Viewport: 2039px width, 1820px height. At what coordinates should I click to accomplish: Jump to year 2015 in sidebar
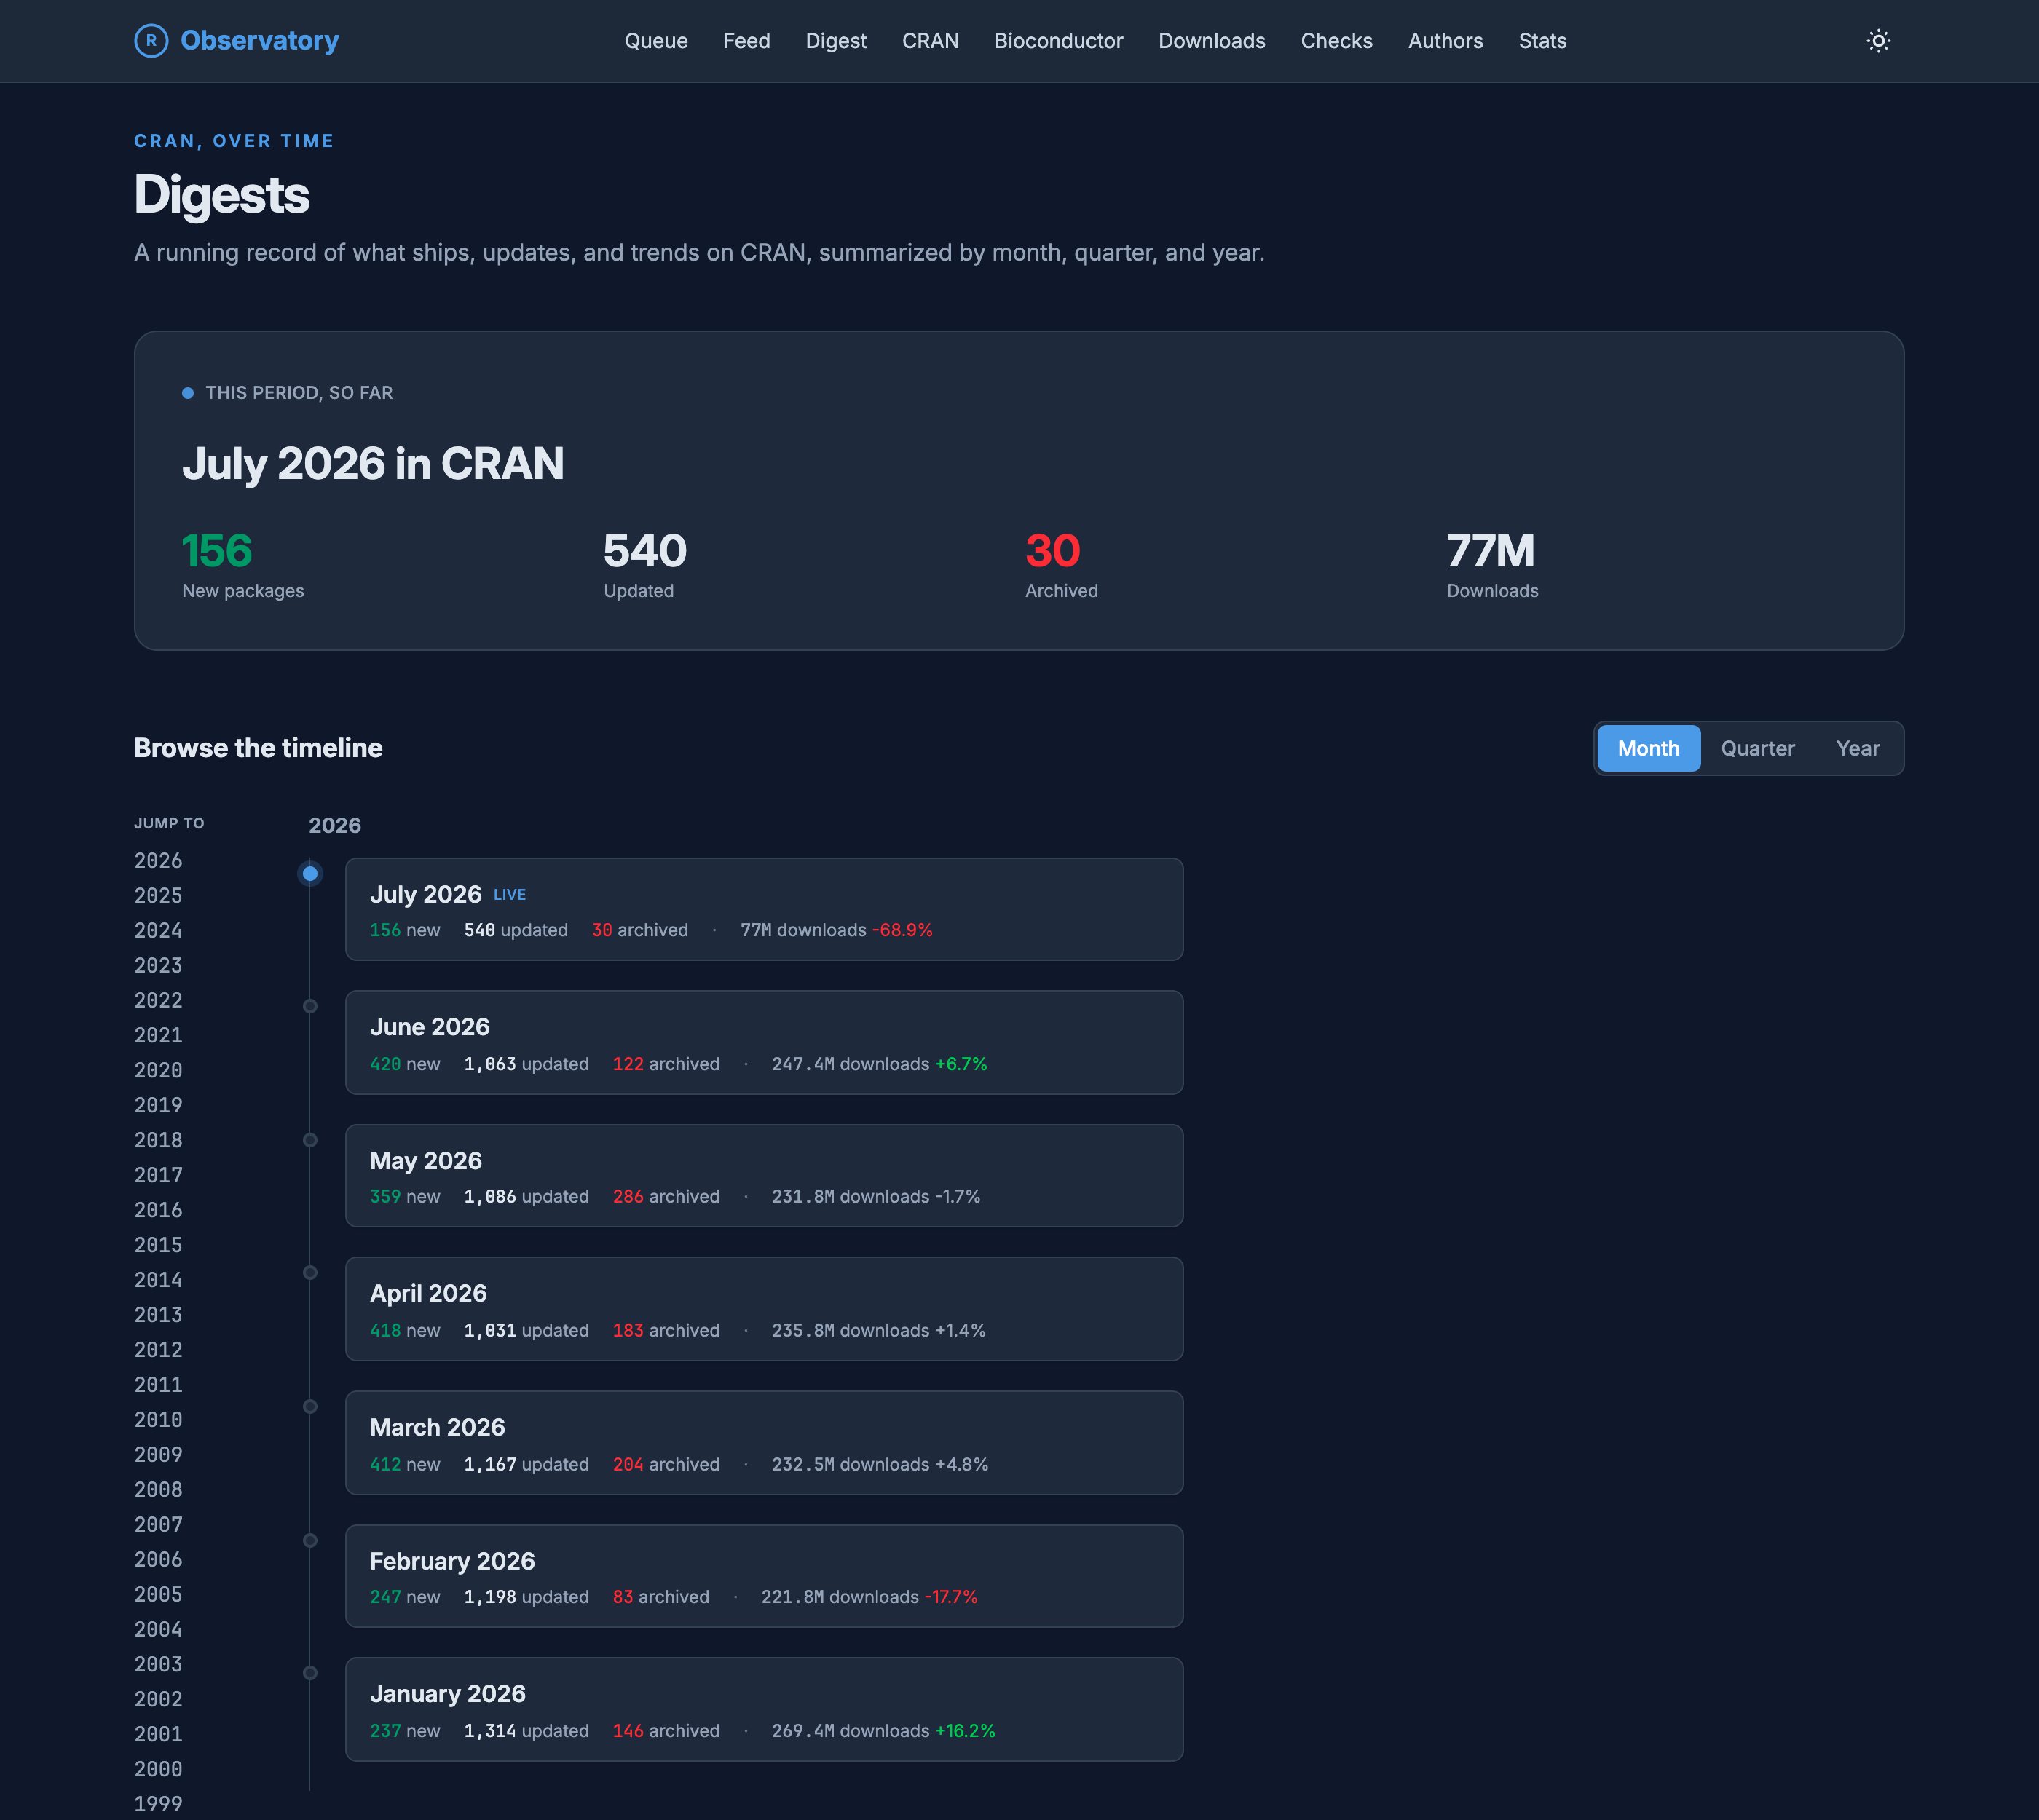[x=158, y=1246]
